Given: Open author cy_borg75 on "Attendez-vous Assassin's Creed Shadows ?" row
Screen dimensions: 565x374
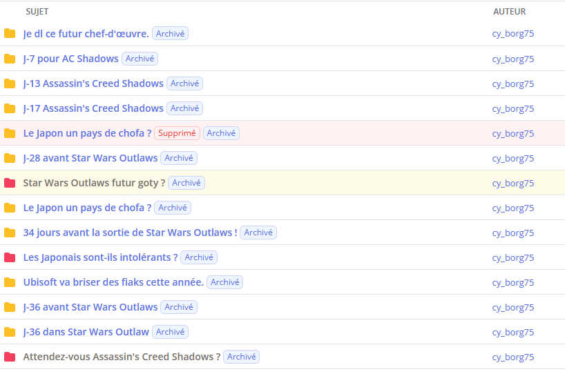Looking at the screenshot, I should pyautogui.click(x=513, y=357).
